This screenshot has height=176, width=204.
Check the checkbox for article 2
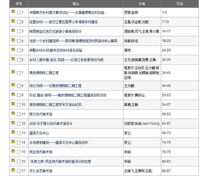(19, 22)
